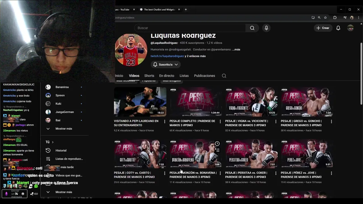Click PESAJE | PÉREZ vs. JOVE title

click(x=301, y=175)
